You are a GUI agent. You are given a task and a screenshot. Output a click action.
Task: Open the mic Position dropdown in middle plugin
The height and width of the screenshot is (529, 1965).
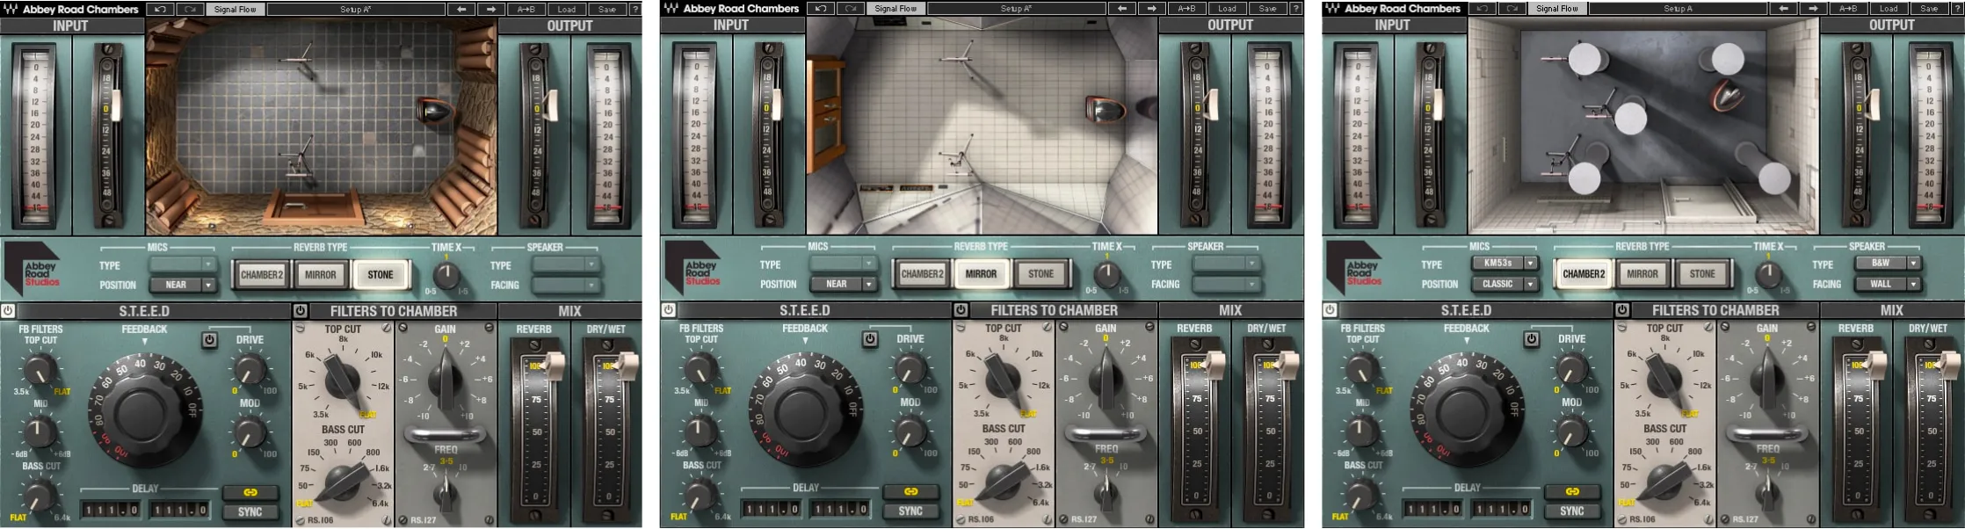click(x=843, y=284)
